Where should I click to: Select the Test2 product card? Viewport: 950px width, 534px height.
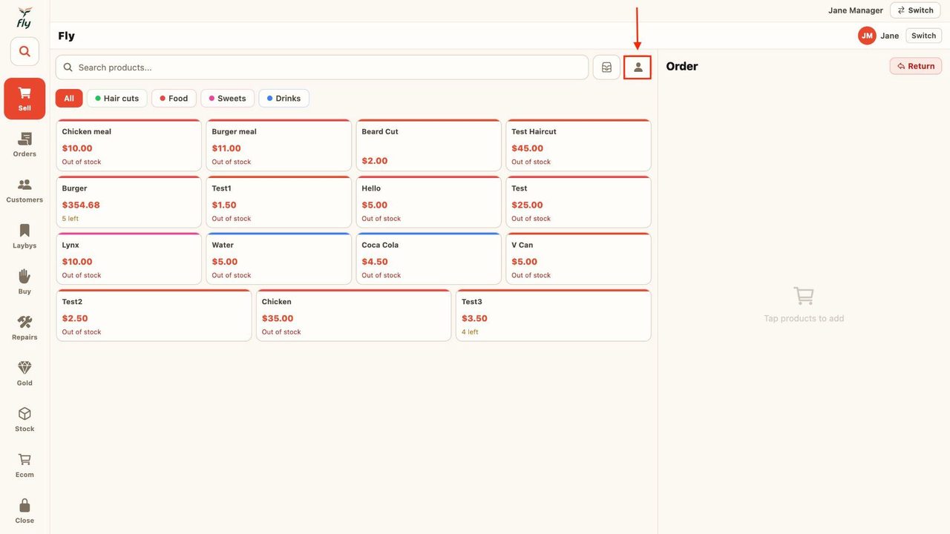154,315
